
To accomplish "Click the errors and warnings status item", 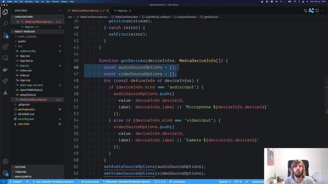I will [160, 182].
